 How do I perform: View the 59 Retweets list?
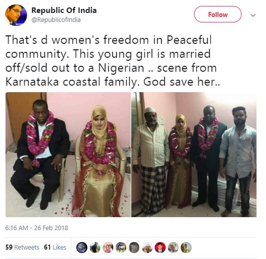[22, 248]
